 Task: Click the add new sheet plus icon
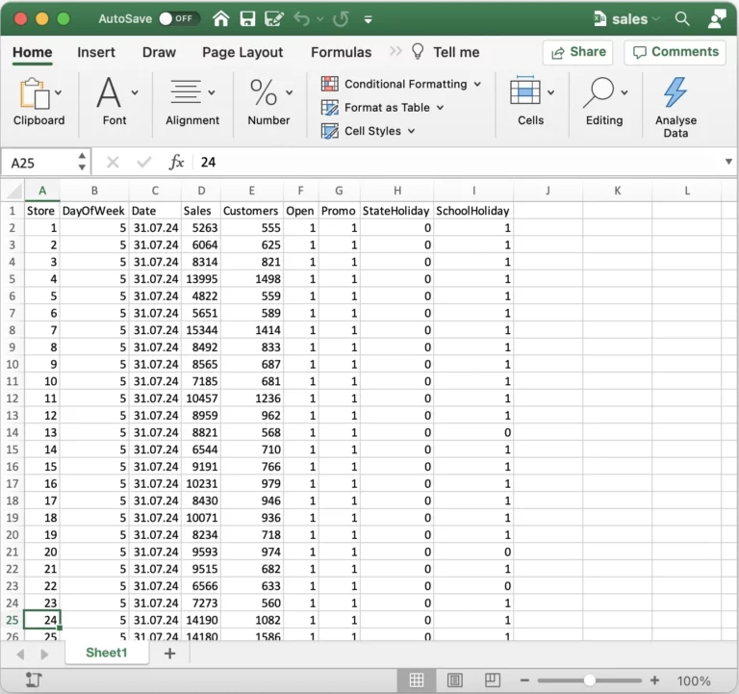(169, 654)
